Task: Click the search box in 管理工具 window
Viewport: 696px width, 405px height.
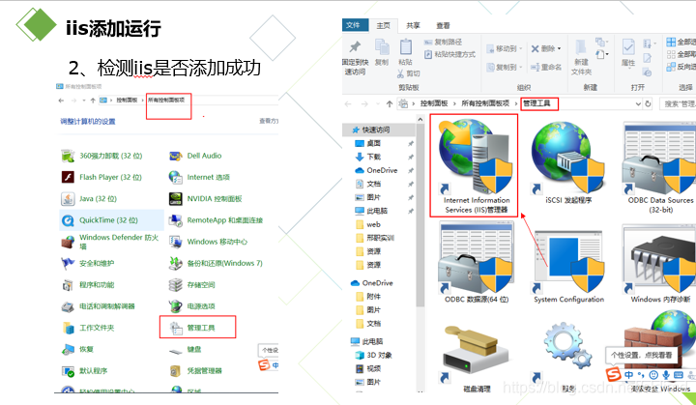Action: [678, 104]
